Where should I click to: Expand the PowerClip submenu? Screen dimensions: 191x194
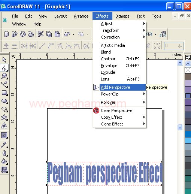[119, 94]
